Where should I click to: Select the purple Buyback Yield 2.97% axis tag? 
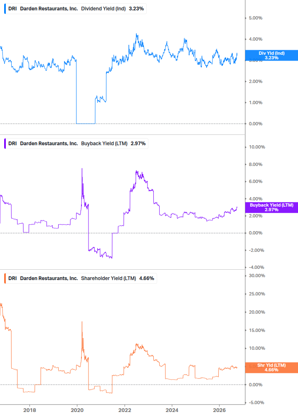pyautogui.click(x=271, y=207)
